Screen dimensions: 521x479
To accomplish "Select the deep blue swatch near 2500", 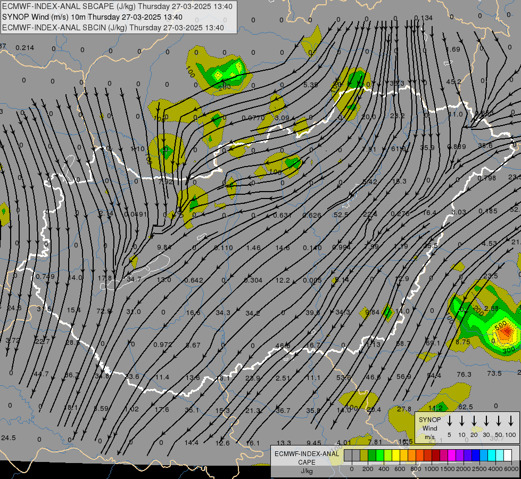I will coord(475,455).
